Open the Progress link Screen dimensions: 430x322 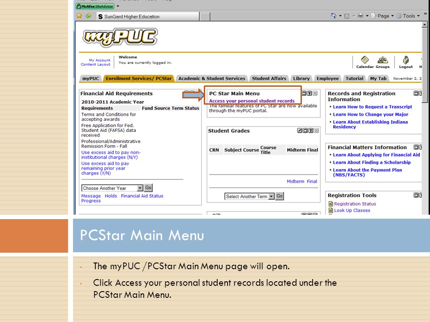click(x=91, y=201)
